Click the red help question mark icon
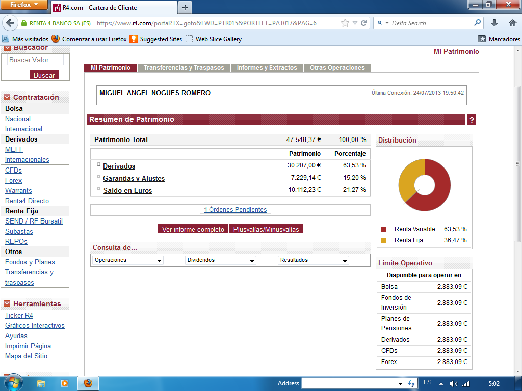The width and height of the screenshot is (522, 391). click(472, 120)
